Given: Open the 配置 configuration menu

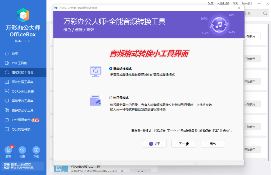Looking at the screenshot, I should (x=210, y=3).
